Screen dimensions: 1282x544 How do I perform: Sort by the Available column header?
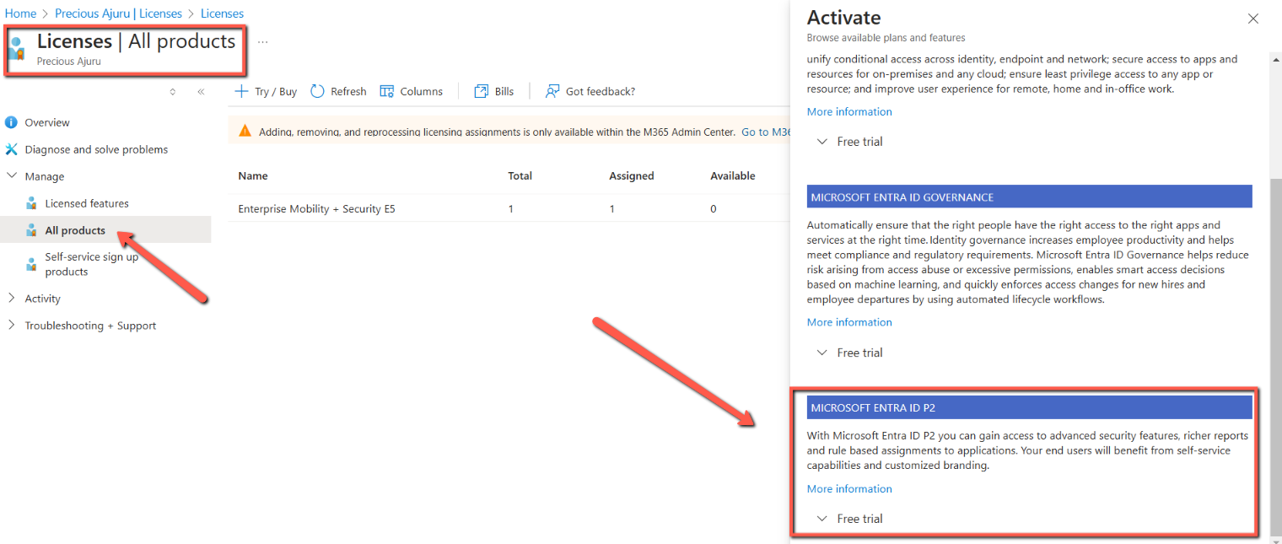[x=733, y=175]
